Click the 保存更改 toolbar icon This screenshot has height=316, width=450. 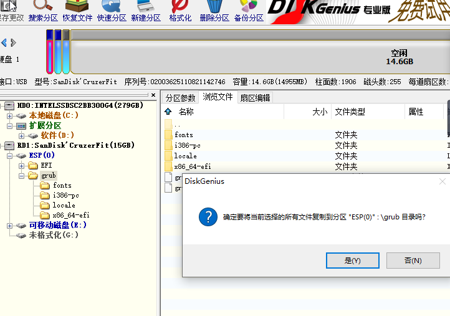coord(11,11)
